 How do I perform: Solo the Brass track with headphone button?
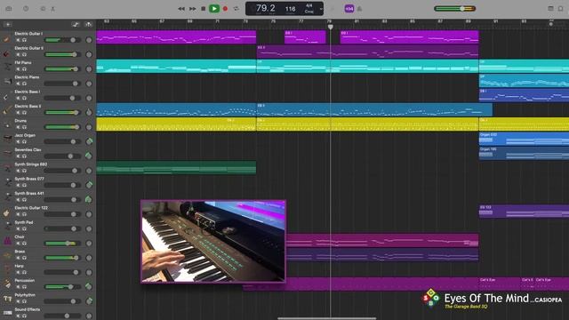24,258
